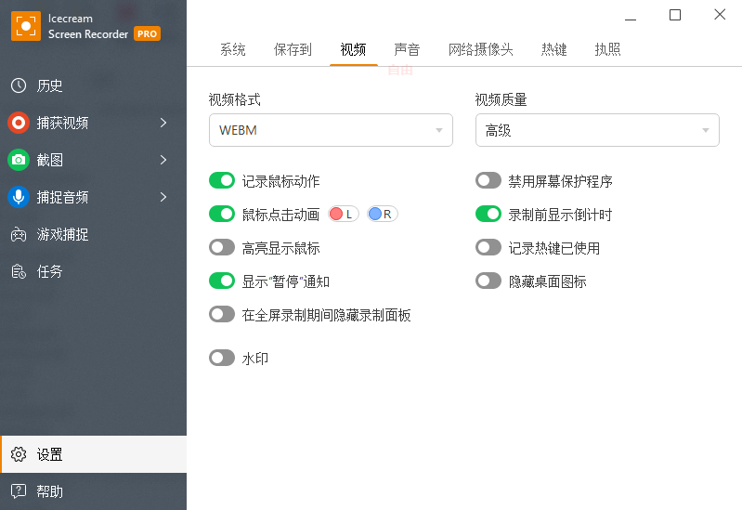Open 历史 via the clock icon
This screenshot has width=742, height=510.
click(19, 85)
